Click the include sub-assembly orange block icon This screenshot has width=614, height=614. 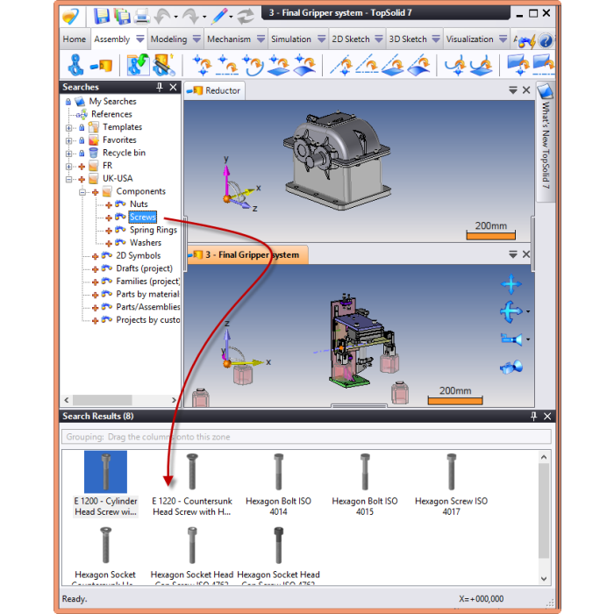coord(101,66)
